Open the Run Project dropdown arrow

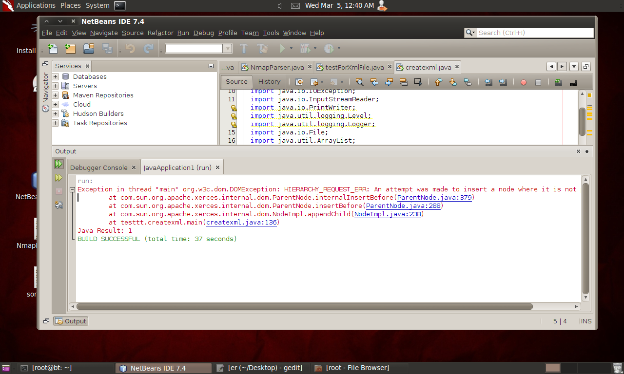click(x=291, y=48)
